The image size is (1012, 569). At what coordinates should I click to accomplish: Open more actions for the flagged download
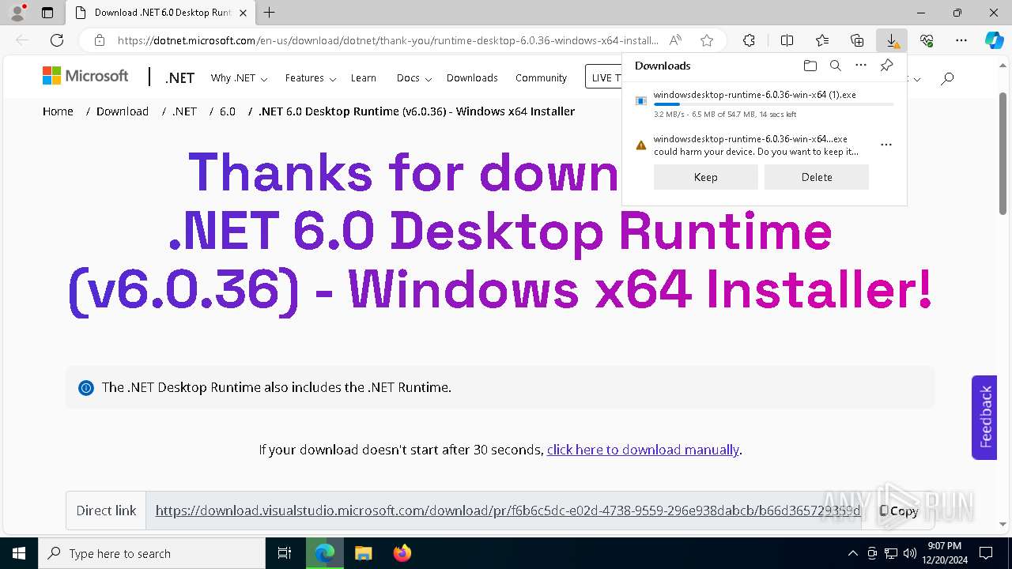click(x=886, y=145)
